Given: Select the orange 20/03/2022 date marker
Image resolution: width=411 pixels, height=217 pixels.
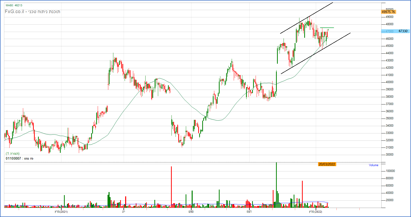Looking at the screenshot, I should (x=327, y=164).
